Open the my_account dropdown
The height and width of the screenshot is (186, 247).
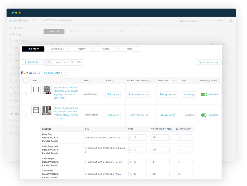point(191,21)
